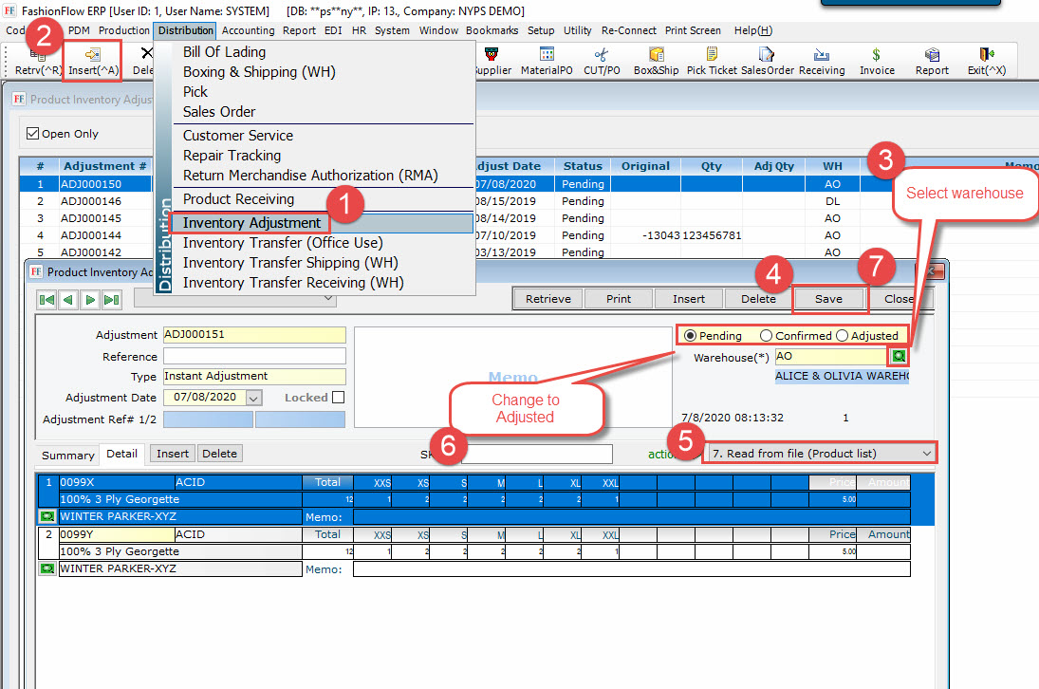Click the warehouse lookup icon

[x=897, y=357]
